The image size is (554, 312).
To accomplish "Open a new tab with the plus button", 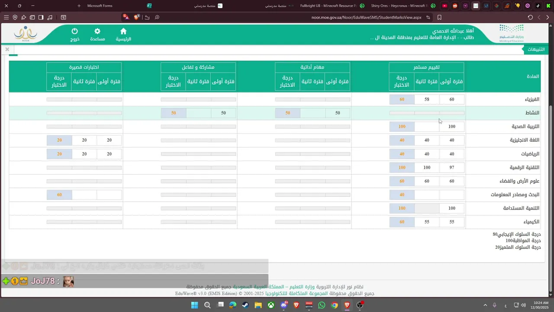I will [x=79, y=6].
